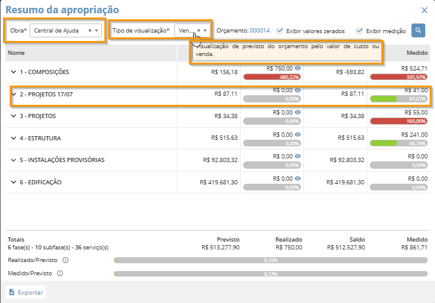
Task: Toggle Exibir valores zerados checkbox
Action: pos(280,31)
